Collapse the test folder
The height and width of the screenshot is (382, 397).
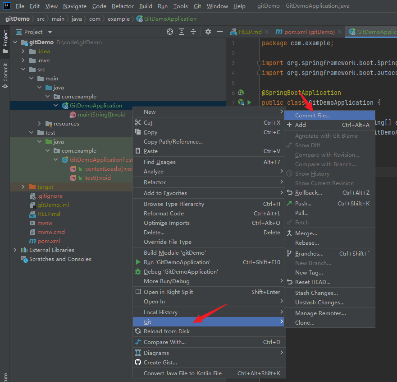point(31,132)
